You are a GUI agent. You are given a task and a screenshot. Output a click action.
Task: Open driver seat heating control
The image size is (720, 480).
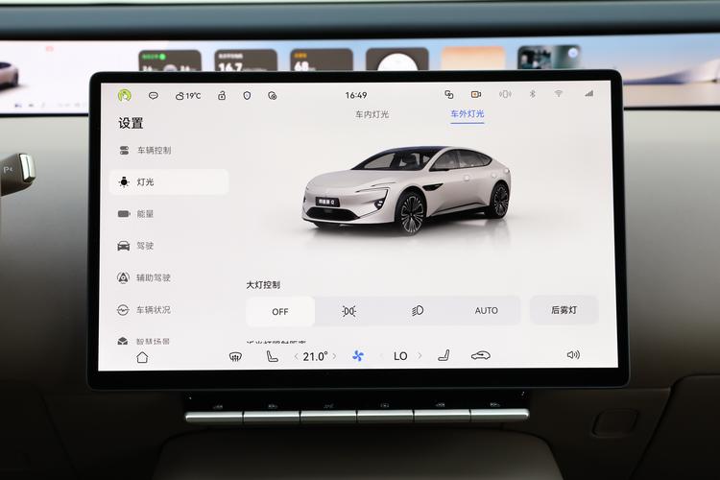pos(272,356)
